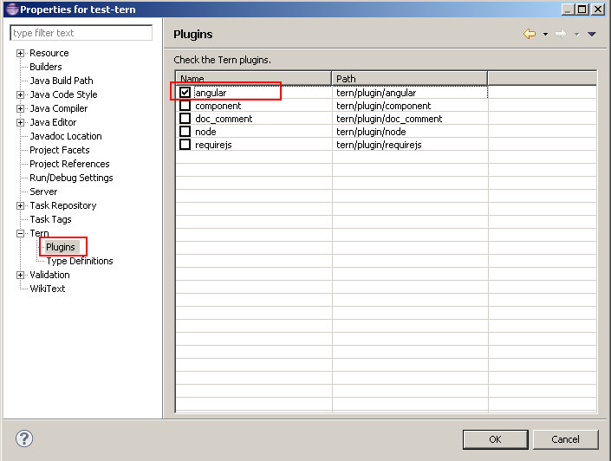Open the Forward history dropdown arrow

click(x=576, y=35)
